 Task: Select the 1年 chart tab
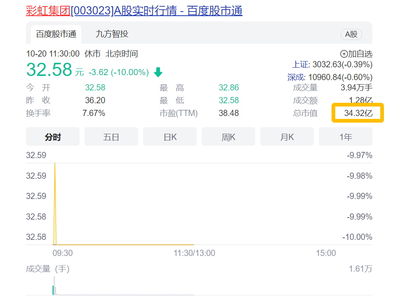pos(346,137)
